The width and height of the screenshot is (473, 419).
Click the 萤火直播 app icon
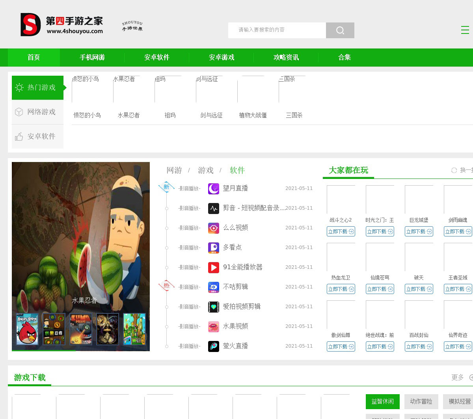[214, 346]
